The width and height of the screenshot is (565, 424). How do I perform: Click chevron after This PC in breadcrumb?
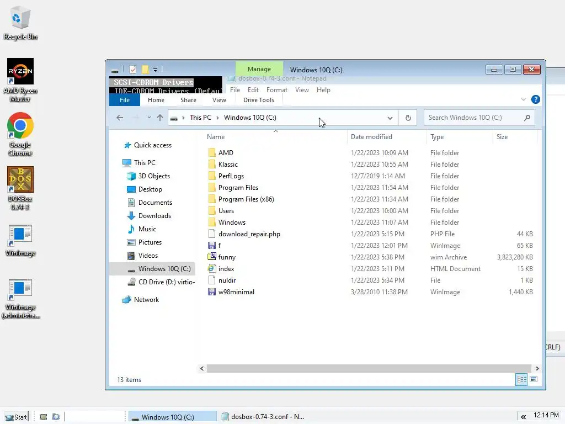(x=217, y=118)
